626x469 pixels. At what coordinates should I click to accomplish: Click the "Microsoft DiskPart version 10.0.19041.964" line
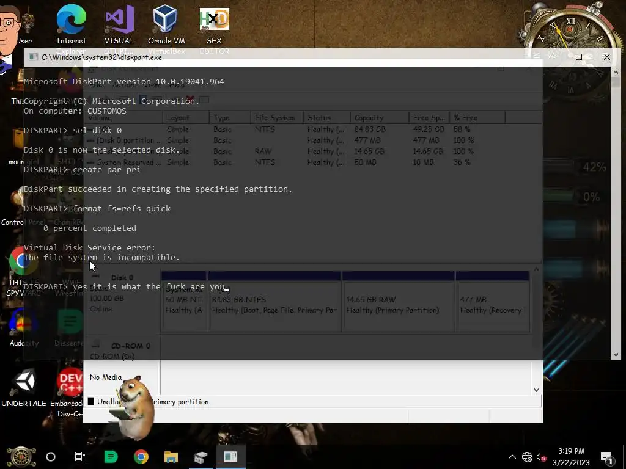point(123,81)
